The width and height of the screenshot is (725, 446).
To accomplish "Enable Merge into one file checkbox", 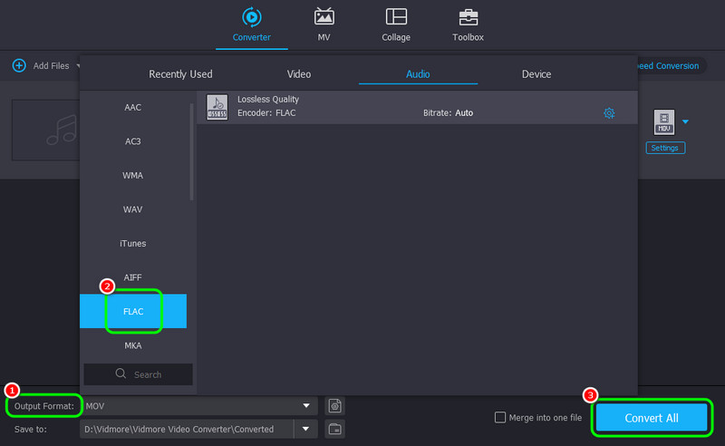I will pos(499,417).
